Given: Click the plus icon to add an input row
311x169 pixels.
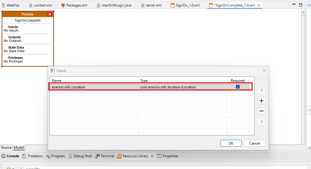Looking at the screenshot, I should pos(262,101).
